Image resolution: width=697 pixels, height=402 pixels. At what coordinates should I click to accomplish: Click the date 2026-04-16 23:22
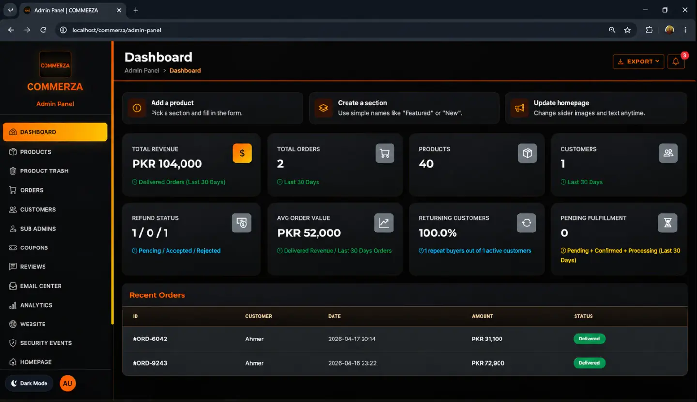(352, 363)
